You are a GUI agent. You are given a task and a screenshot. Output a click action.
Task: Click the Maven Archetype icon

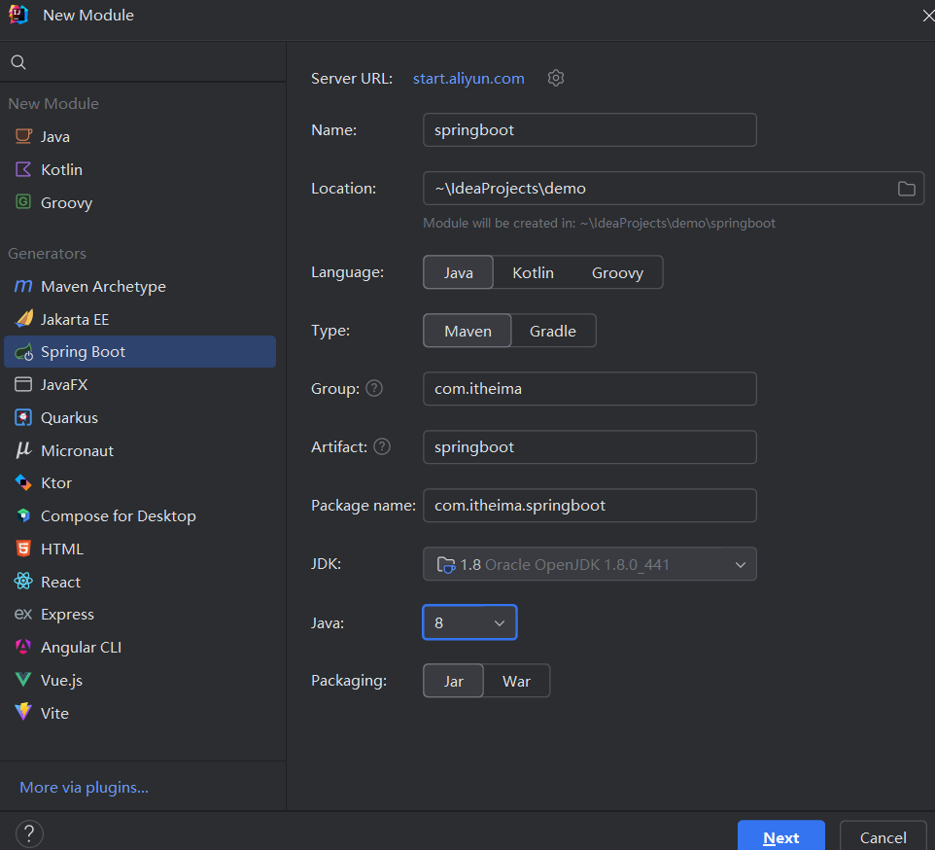(23, 286)
